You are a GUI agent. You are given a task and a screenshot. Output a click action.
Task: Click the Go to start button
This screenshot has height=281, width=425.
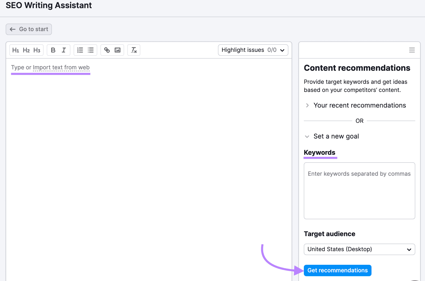[x=28, y=29]
